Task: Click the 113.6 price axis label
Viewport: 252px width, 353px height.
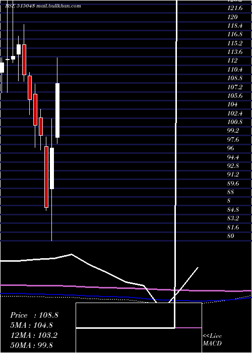Action: click(235, 52)
